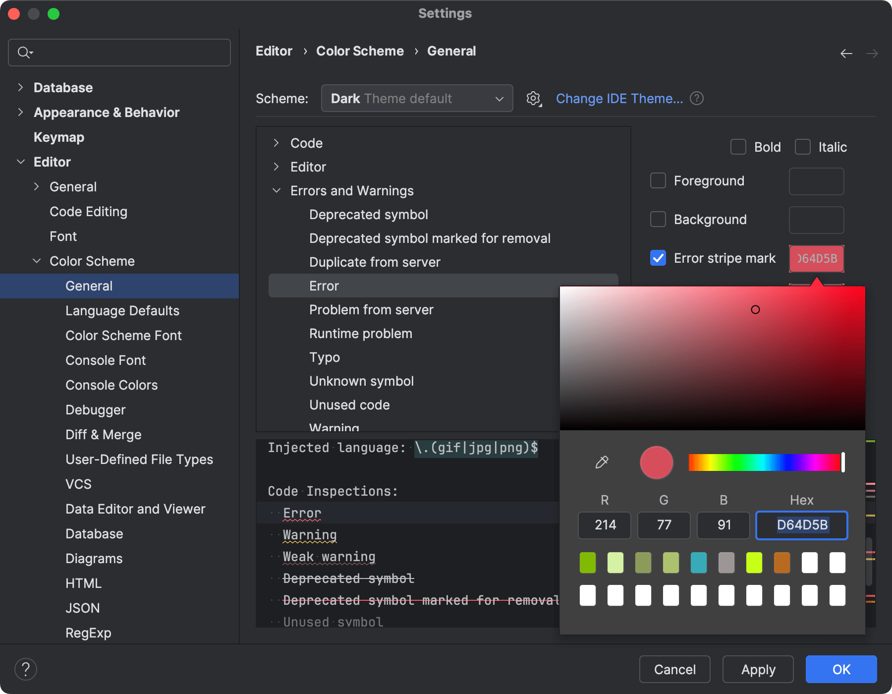Open scheme actions gear icon
892x694 pixels.
coord(534,99)
